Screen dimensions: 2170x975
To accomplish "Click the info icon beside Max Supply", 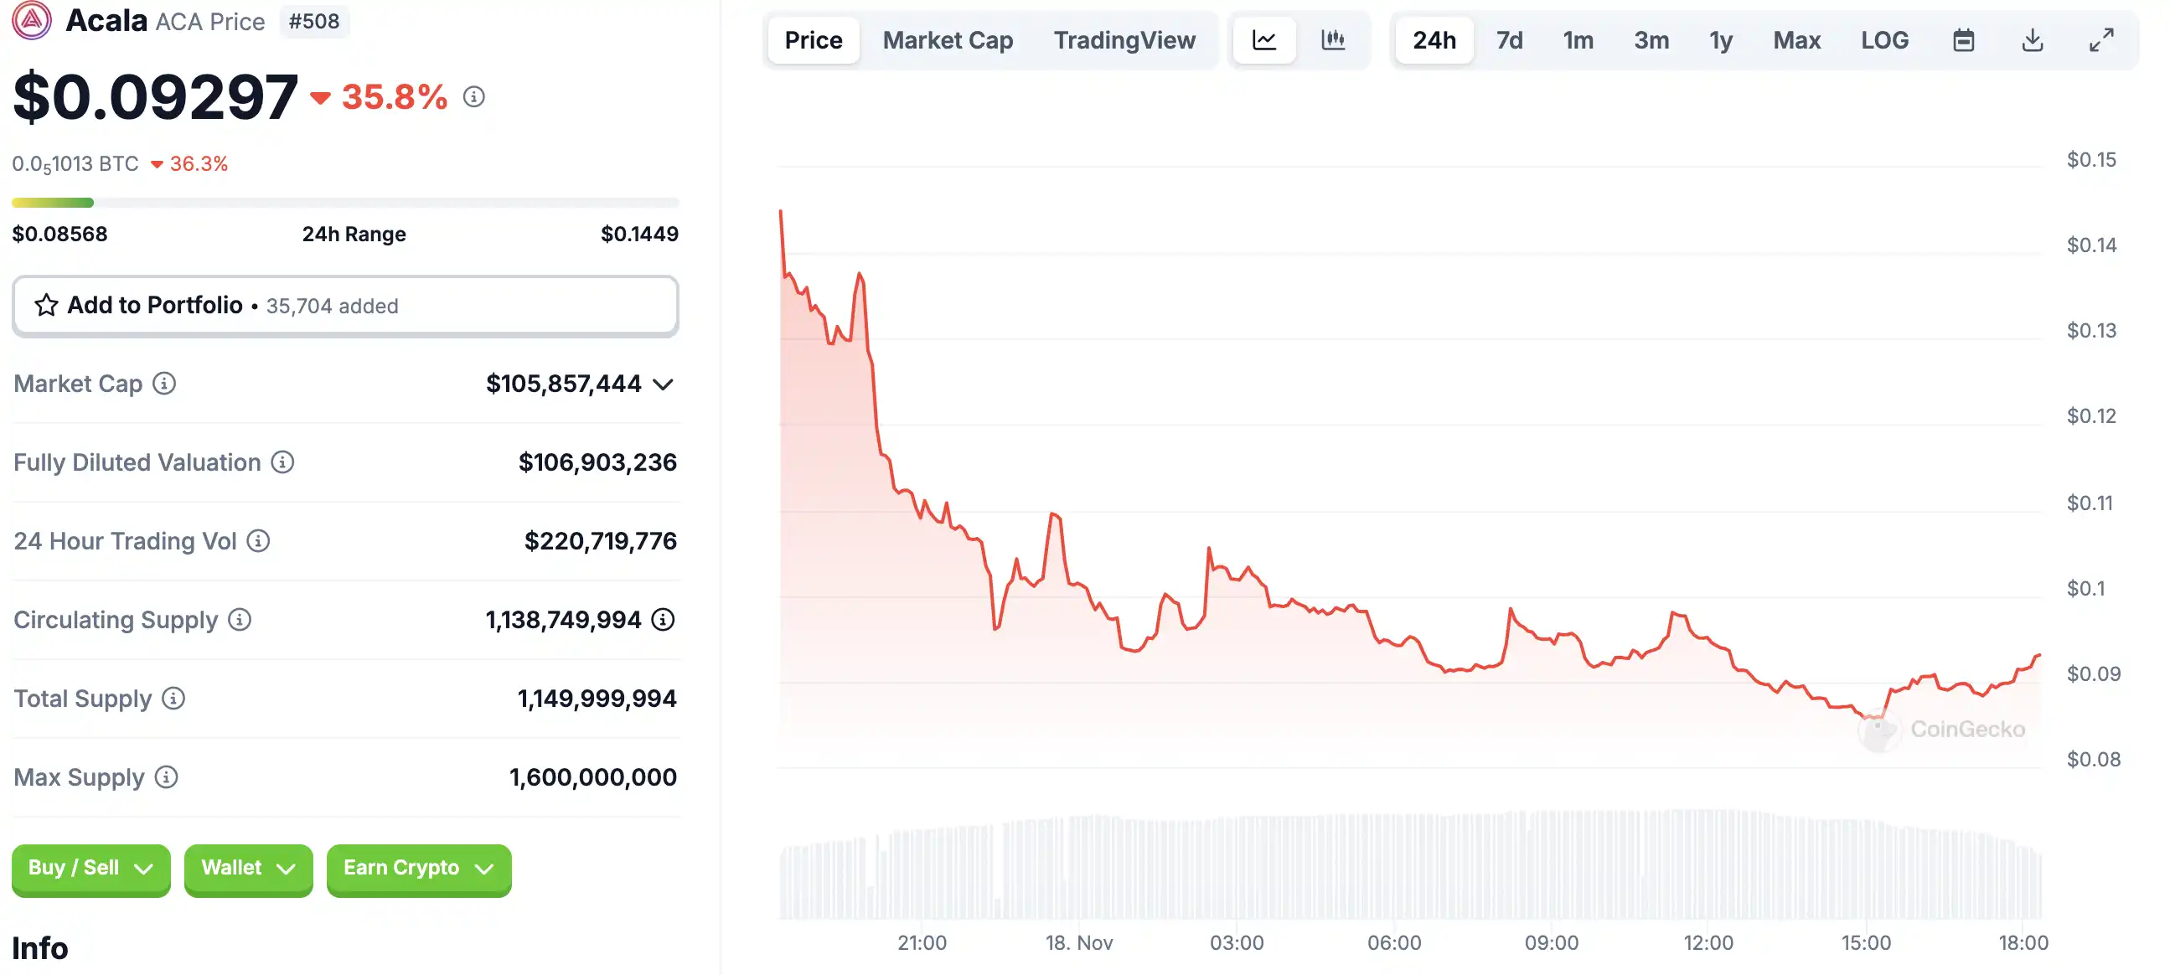I will click(x=167, y=777).
